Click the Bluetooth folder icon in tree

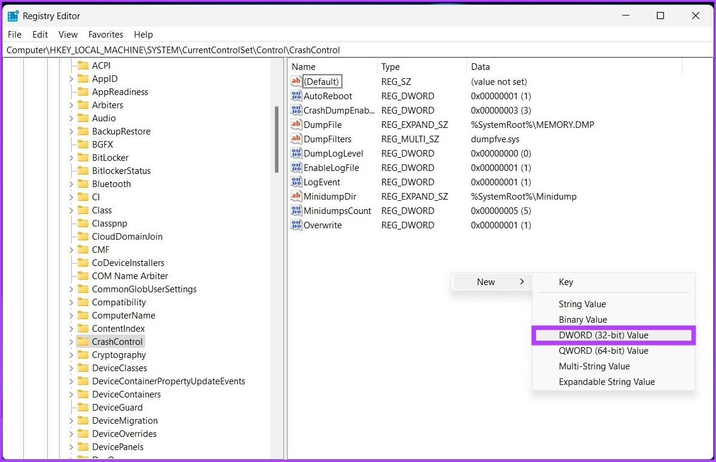[x=83, y=184]
